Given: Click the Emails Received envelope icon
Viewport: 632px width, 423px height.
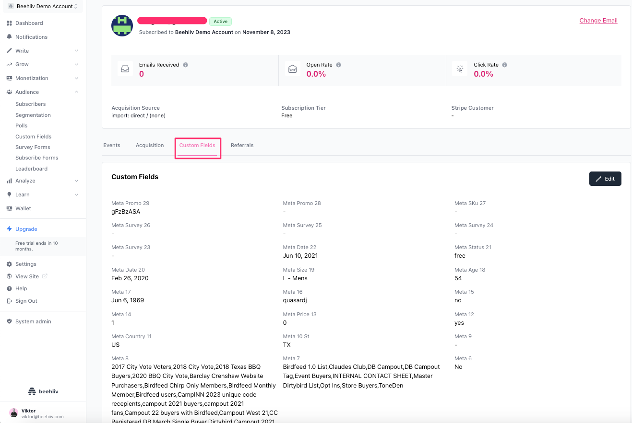Looking at the screenshot, I should click(x=125, y=69).
